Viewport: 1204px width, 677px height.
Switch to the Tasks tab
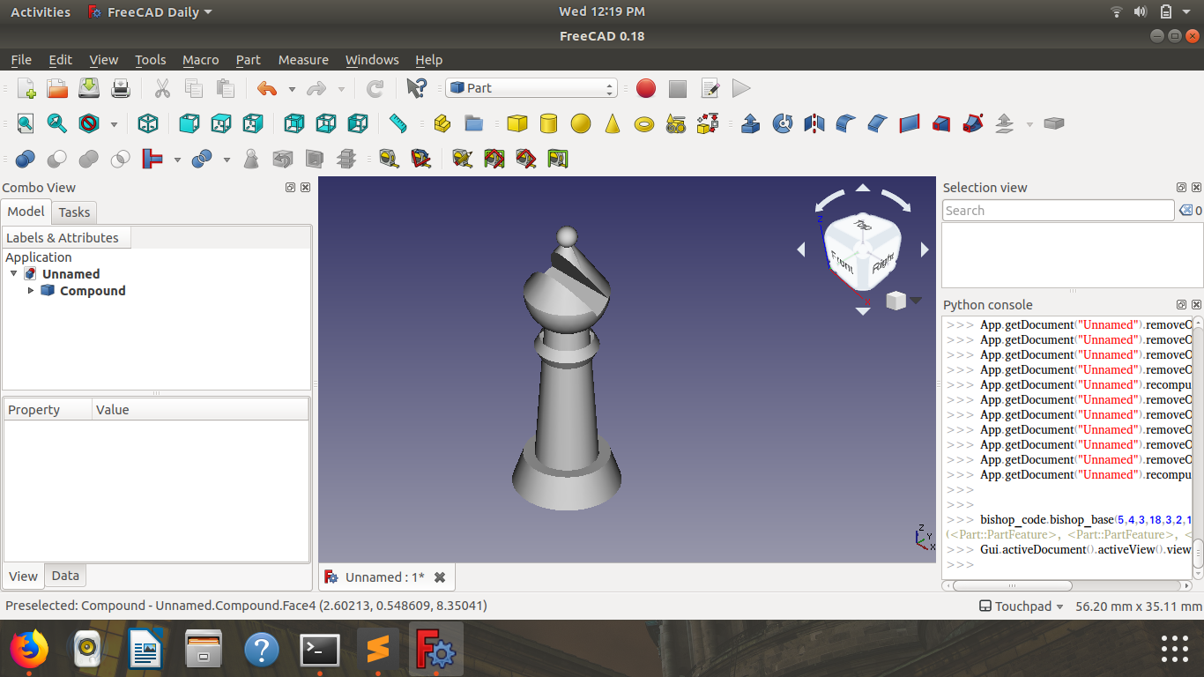tap(74, 212)
